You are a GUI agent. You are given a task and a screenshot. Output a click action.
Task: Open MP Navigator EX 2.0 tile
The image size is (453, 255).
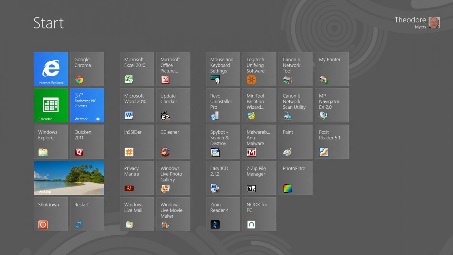pos(332,105)
